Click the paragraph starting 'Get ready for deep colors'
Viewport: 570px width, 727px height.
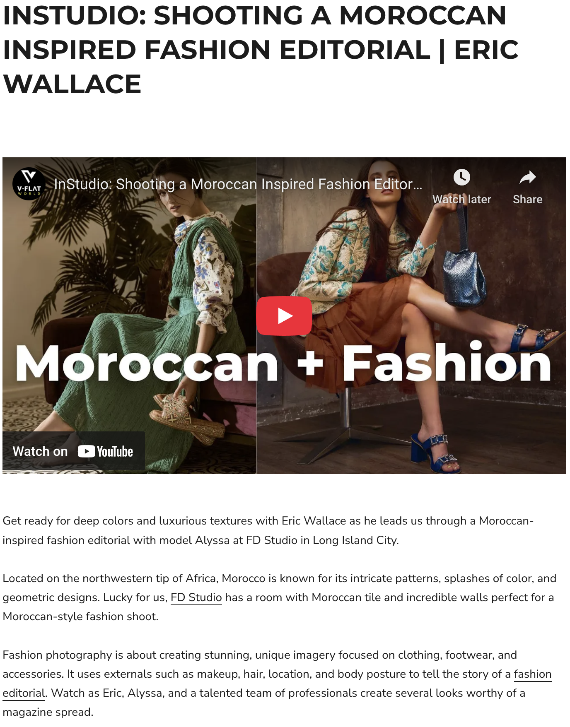pos(268,530)
